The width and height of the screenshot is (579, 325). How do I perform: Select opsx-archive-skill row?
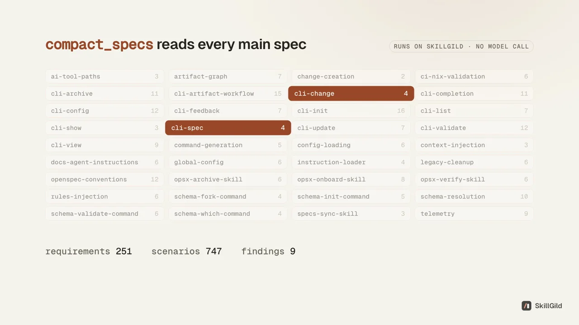coord(228,179)
